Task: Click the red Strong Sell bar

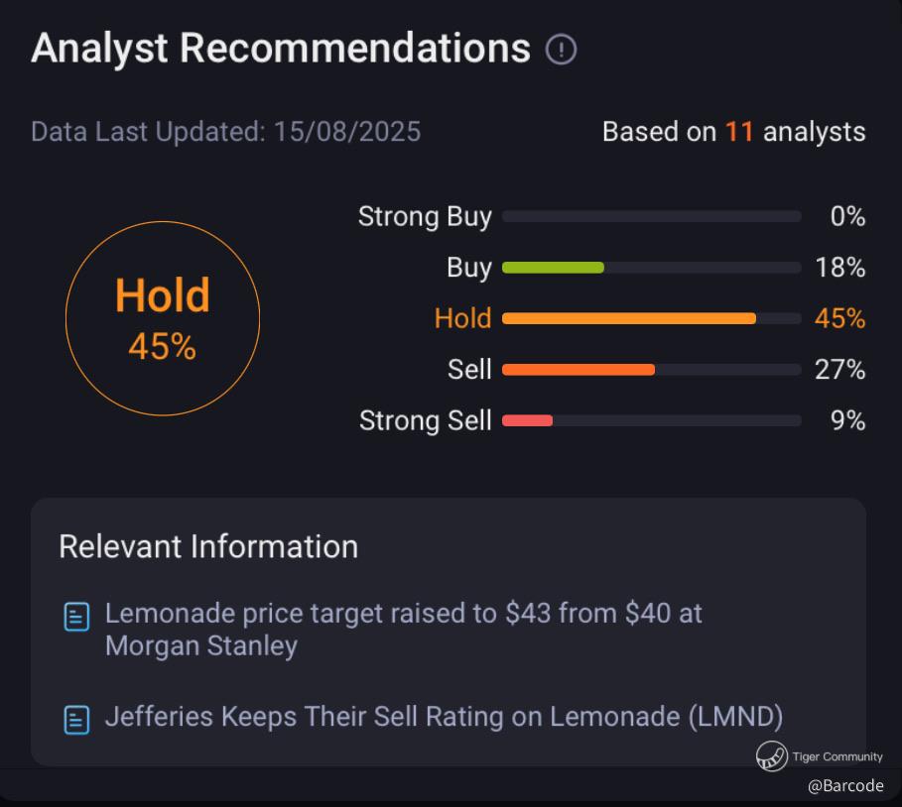Action: click(x=527, y=420)
